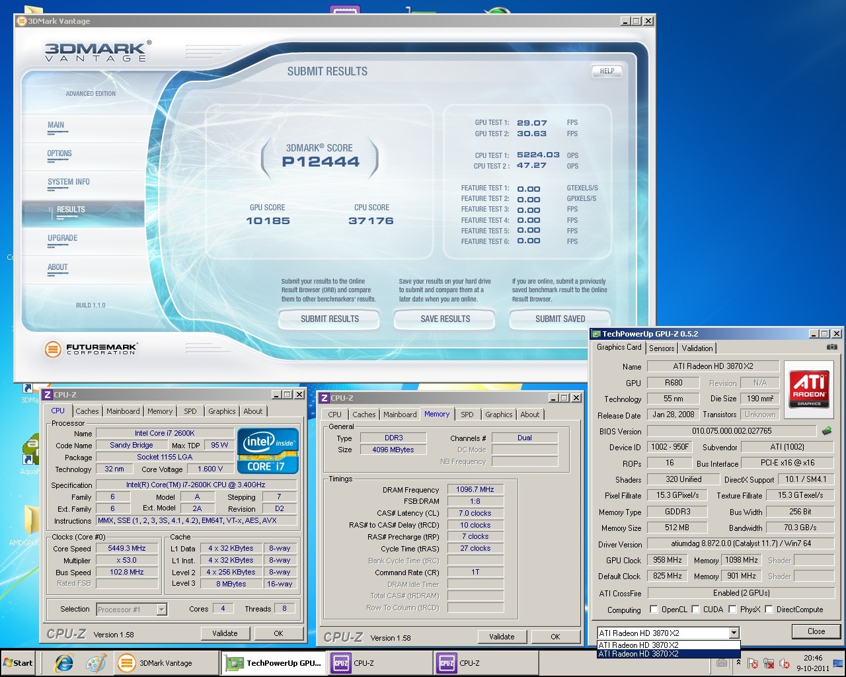Collapse the GPU selection dropdown arrow
This screenshot has height=677, width=846.
pos(734,633)
